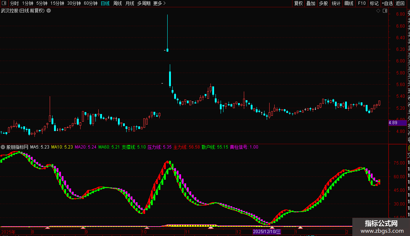410x236 pixels.
Task: Click the month 11 label on the time axis
Action: pyautogui.click(x=187, y=232)
